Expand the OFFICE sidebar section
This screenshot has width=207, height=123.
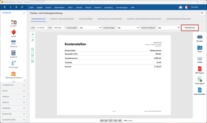(x=14, y=91)
